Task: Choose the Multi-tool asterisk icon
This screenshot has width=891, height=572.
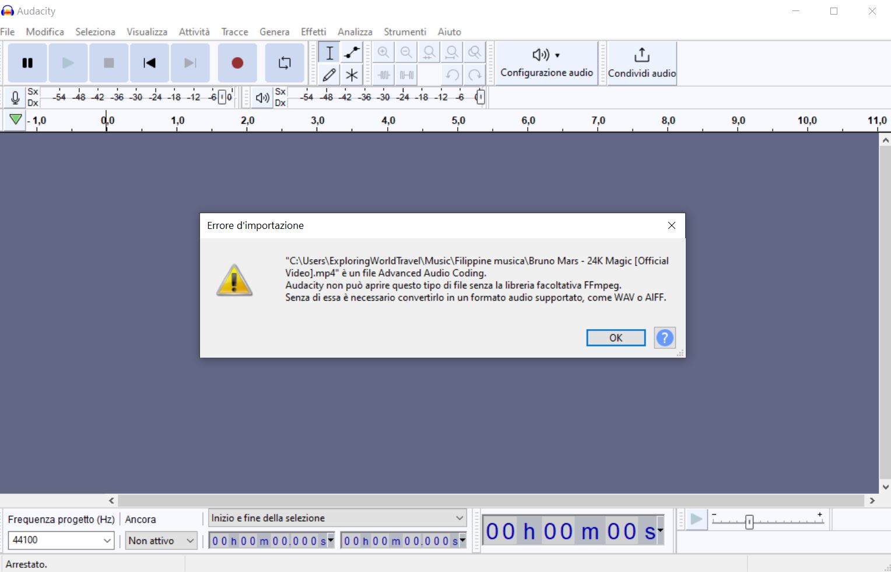Action: [352, 75]
